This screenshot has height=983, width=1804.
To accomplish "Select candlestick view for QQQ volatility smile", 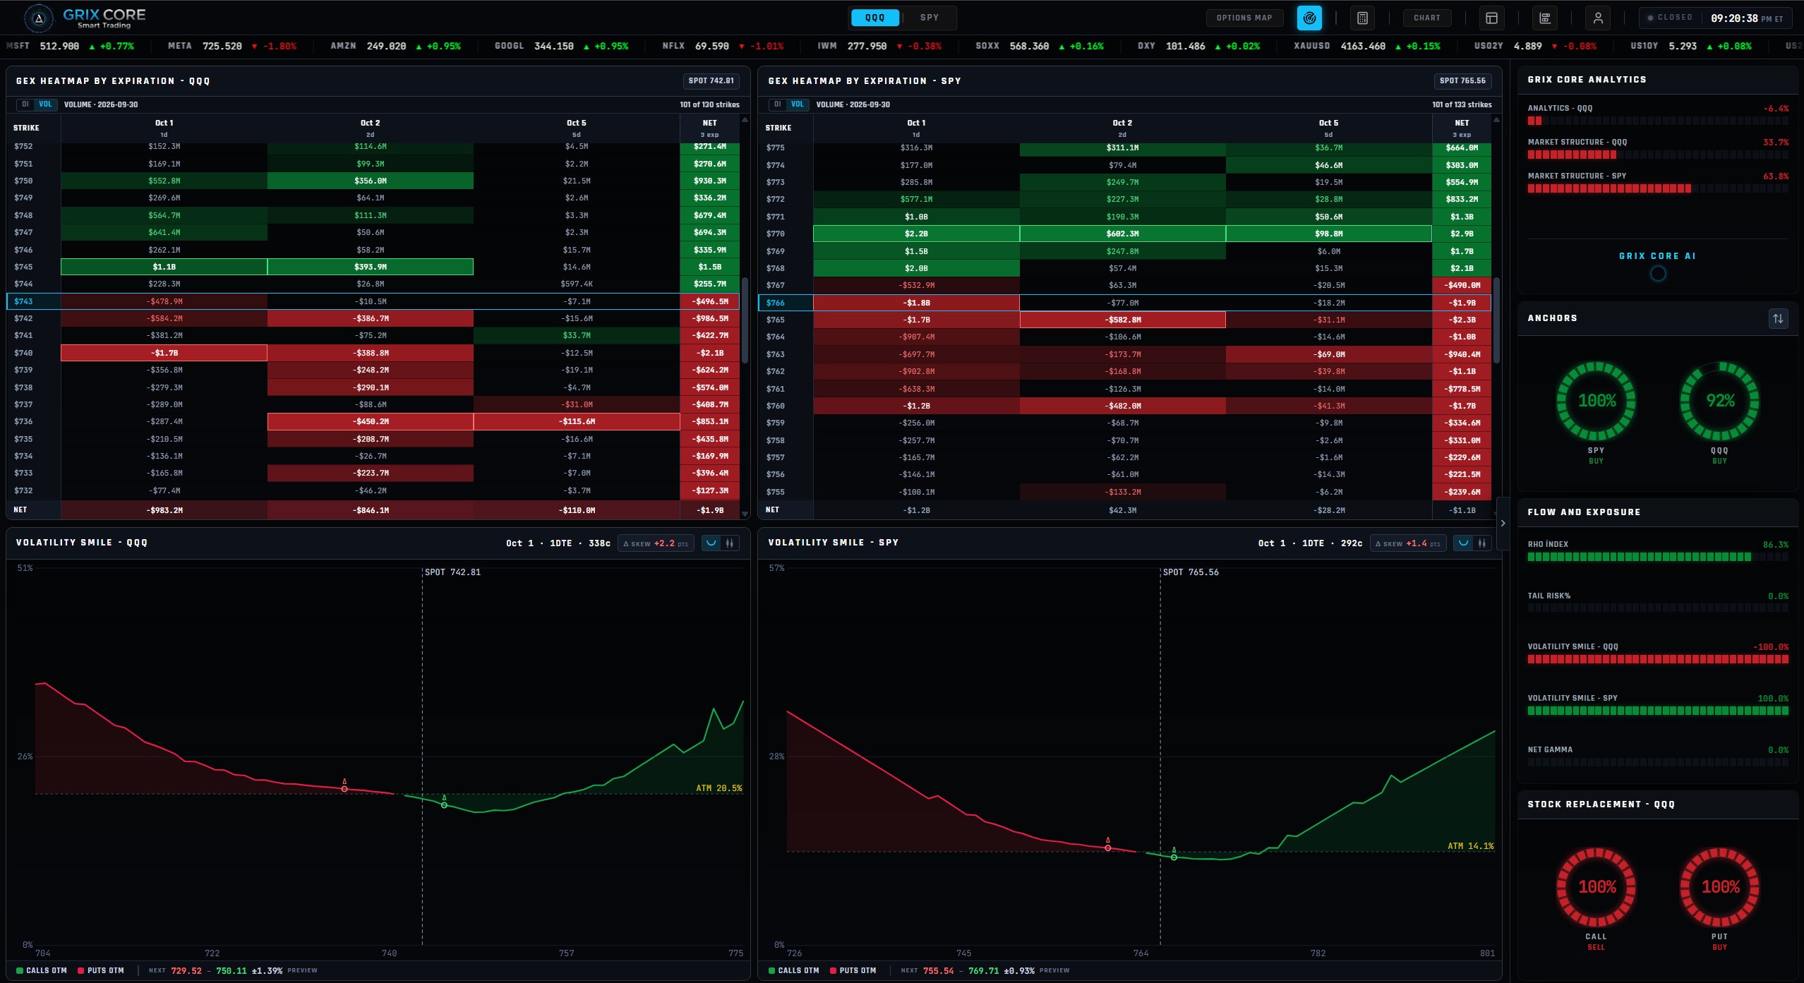I will coord(730,543).
